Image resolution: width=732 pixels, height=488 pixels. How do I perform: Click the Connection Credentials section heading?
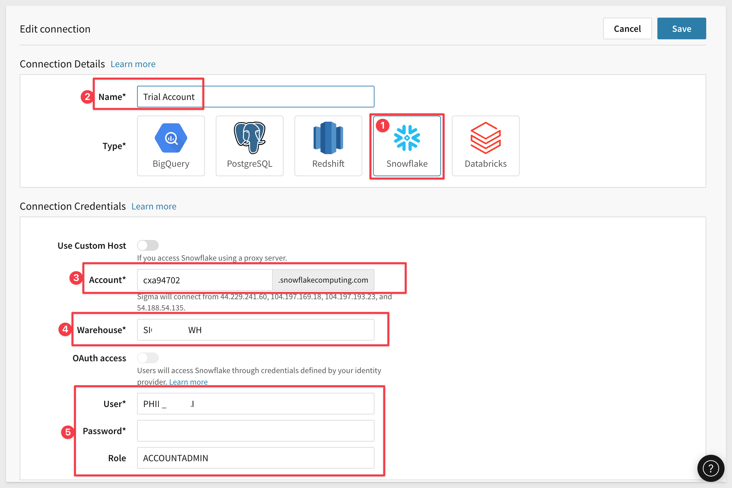pos(73,206)
